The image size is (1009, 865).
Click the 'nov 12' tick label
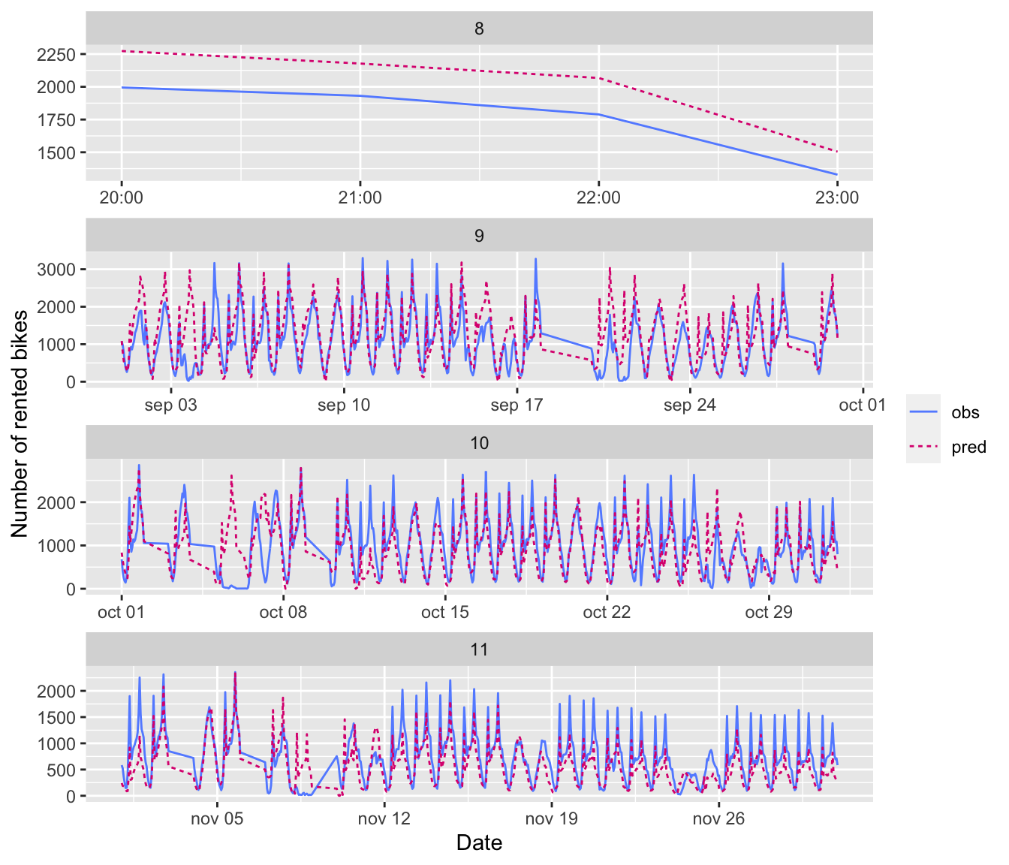click(x=384, y=818)
